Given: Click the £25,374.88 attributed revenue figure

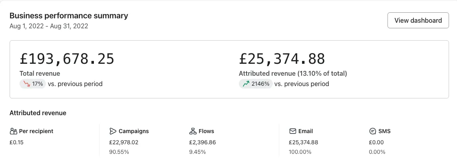Looking at the screenshot, I should (282, 59).
